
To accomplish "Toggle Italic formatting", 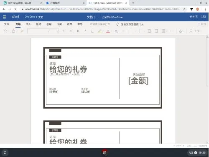I will click(x=85, y=31).
